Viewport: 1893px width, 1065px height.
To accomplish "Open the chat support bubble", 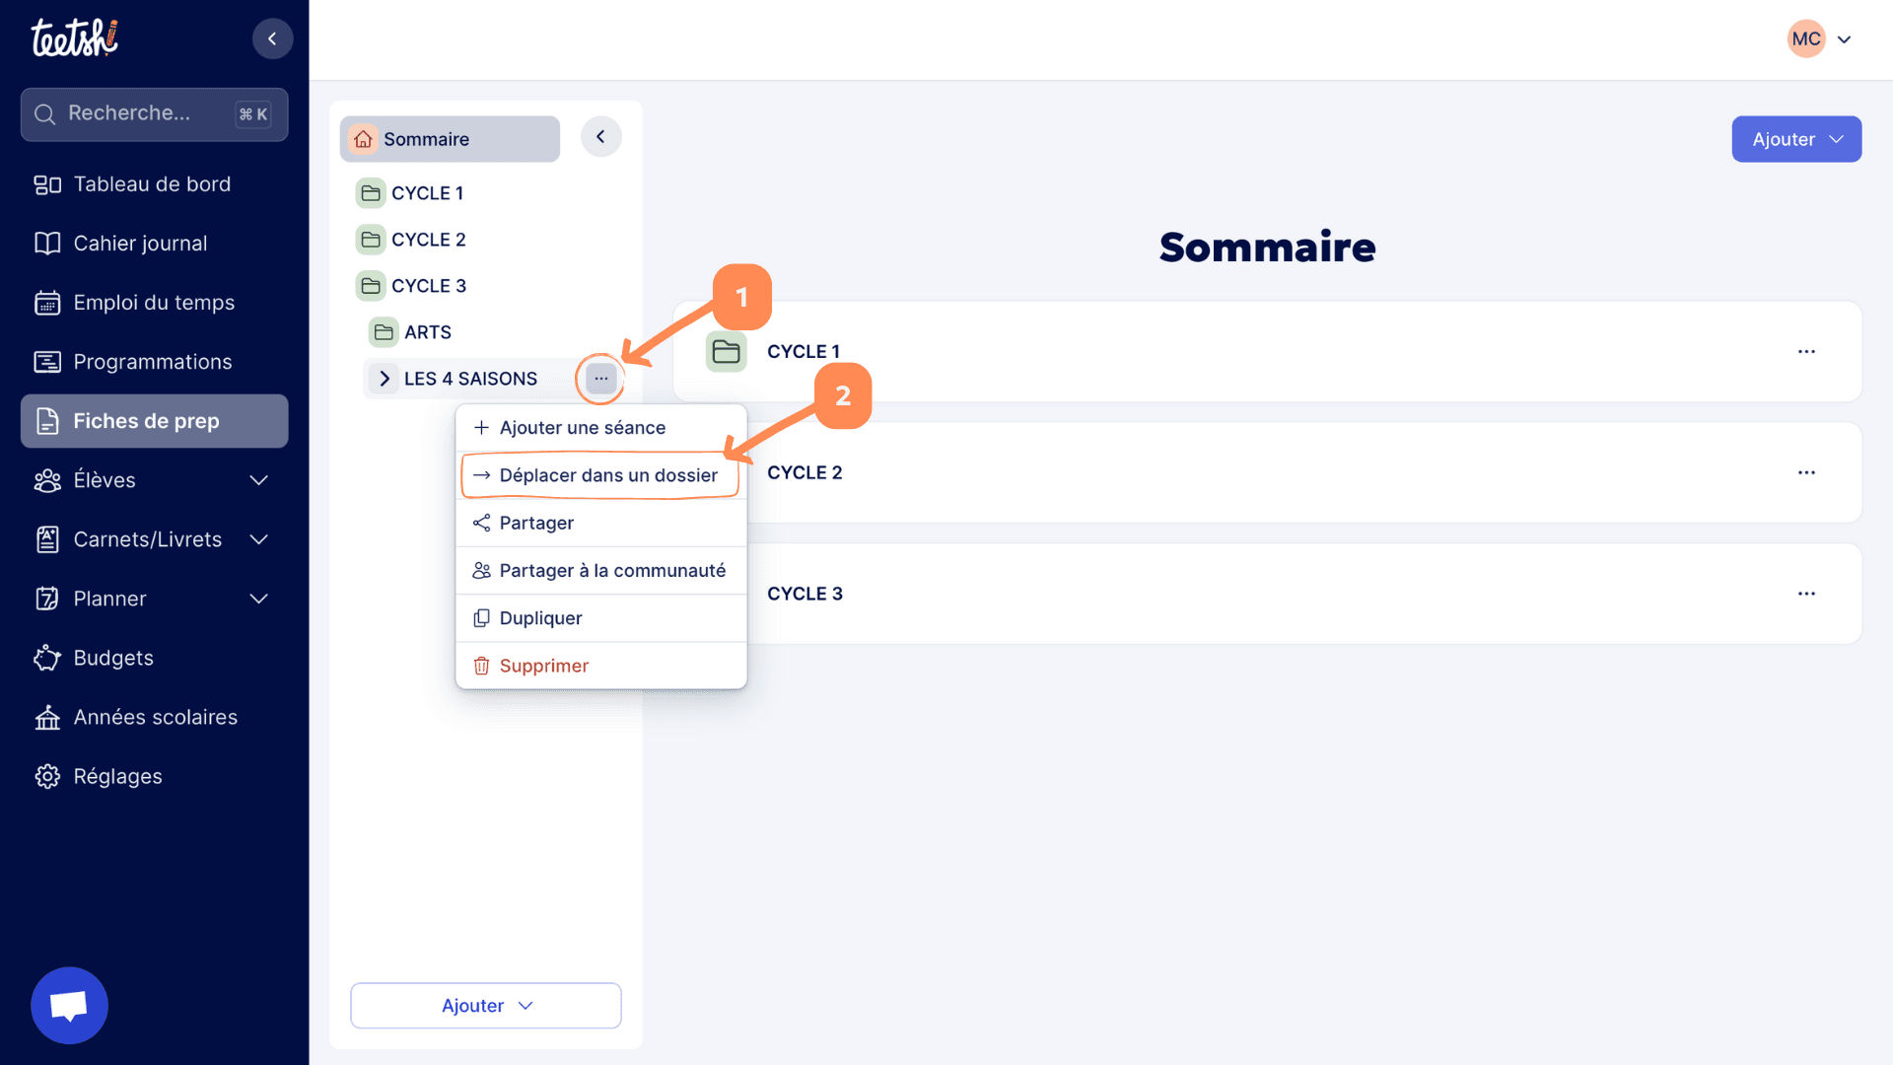I will (x=69, y=1005).
